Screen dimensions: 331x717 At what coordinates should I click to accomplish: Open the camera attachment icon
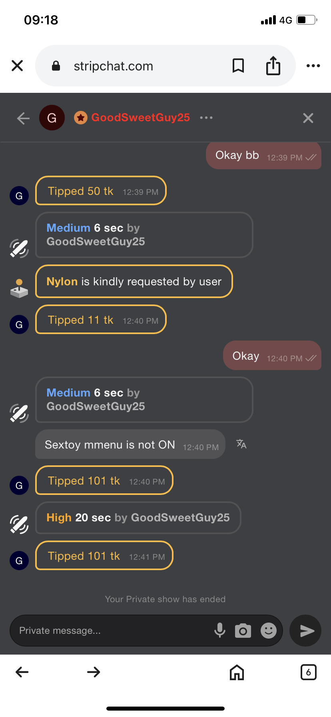click(243, 631)
